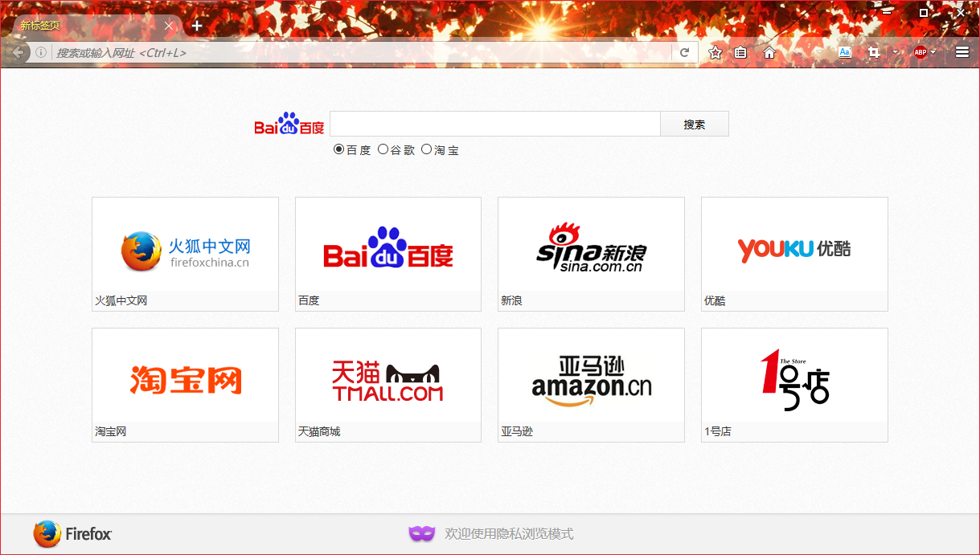Expand the Adblock Plus dropdown arrow

click(933, 53)
